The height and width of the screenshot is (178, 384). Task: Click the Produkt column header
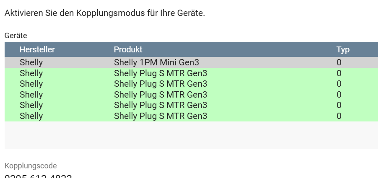pyautogui.click(x=128, y=50)
